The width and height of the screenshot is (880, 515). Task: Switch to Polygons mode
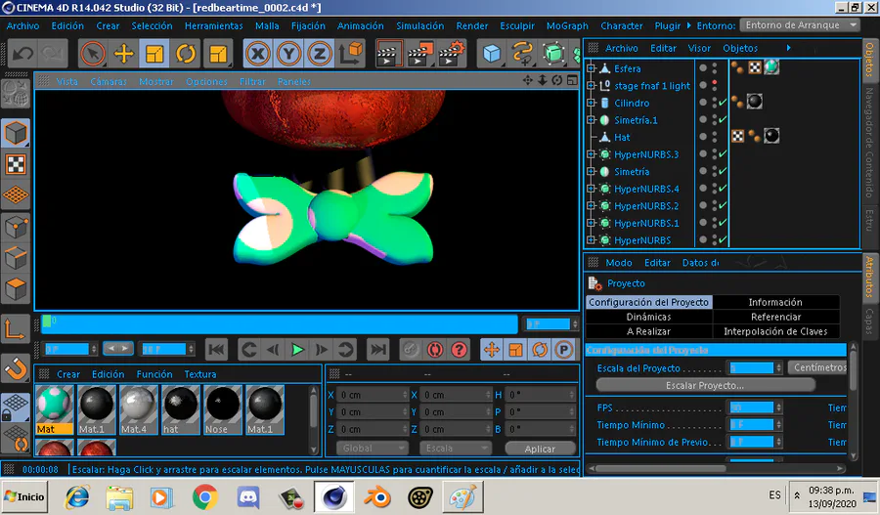pyautogui.click(x=16, y=289)
